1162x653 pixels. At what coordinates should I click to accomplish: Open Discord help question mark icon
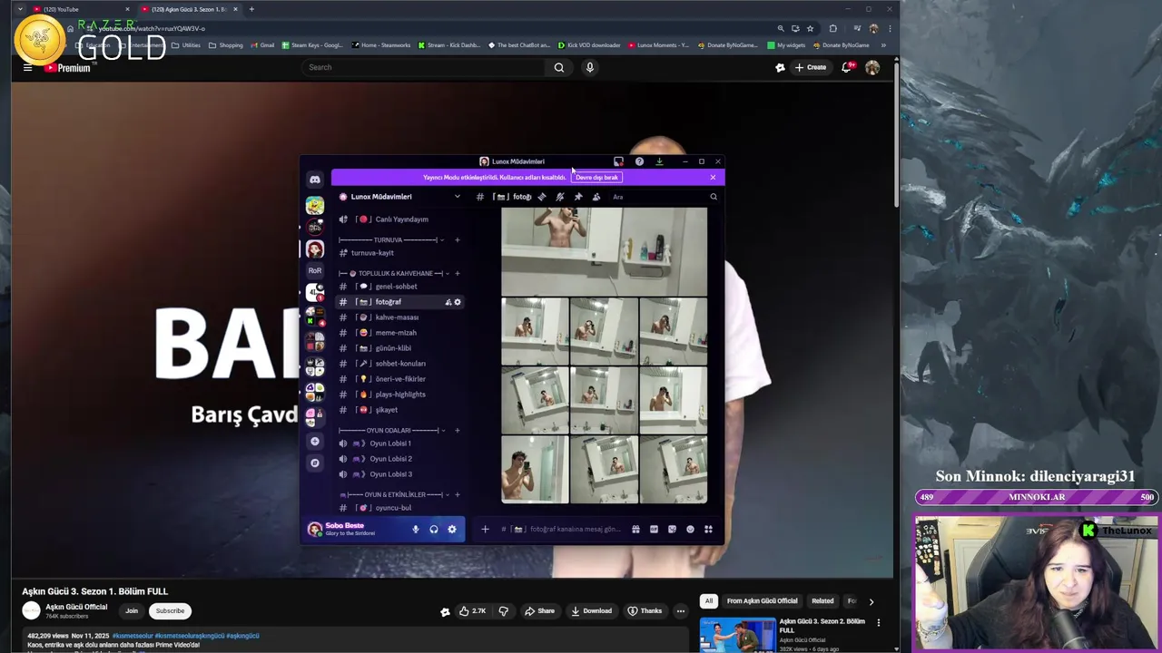point(639,161)
